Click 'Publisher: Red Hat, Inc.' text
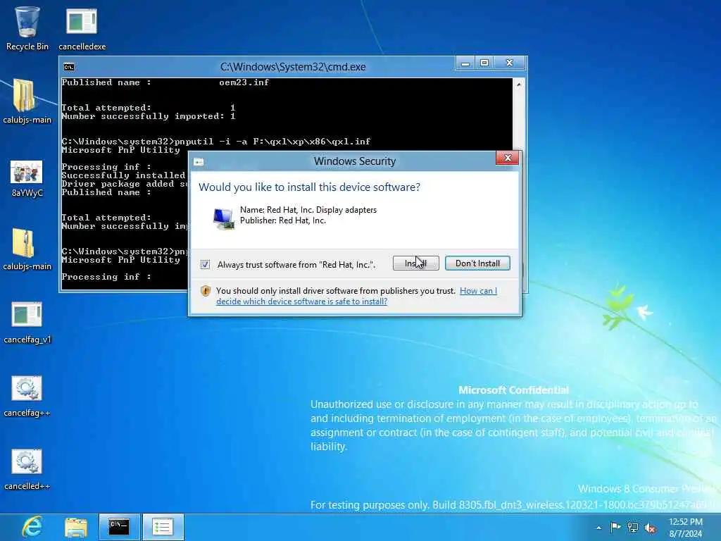Screen dimensions: 721x541 (x=283, y=220)
